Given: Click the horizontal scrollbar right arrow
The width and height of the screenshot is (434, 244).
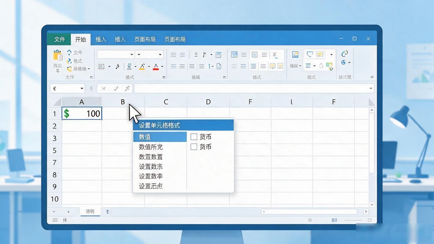Looking at the screenshot, I should [366, 211].
